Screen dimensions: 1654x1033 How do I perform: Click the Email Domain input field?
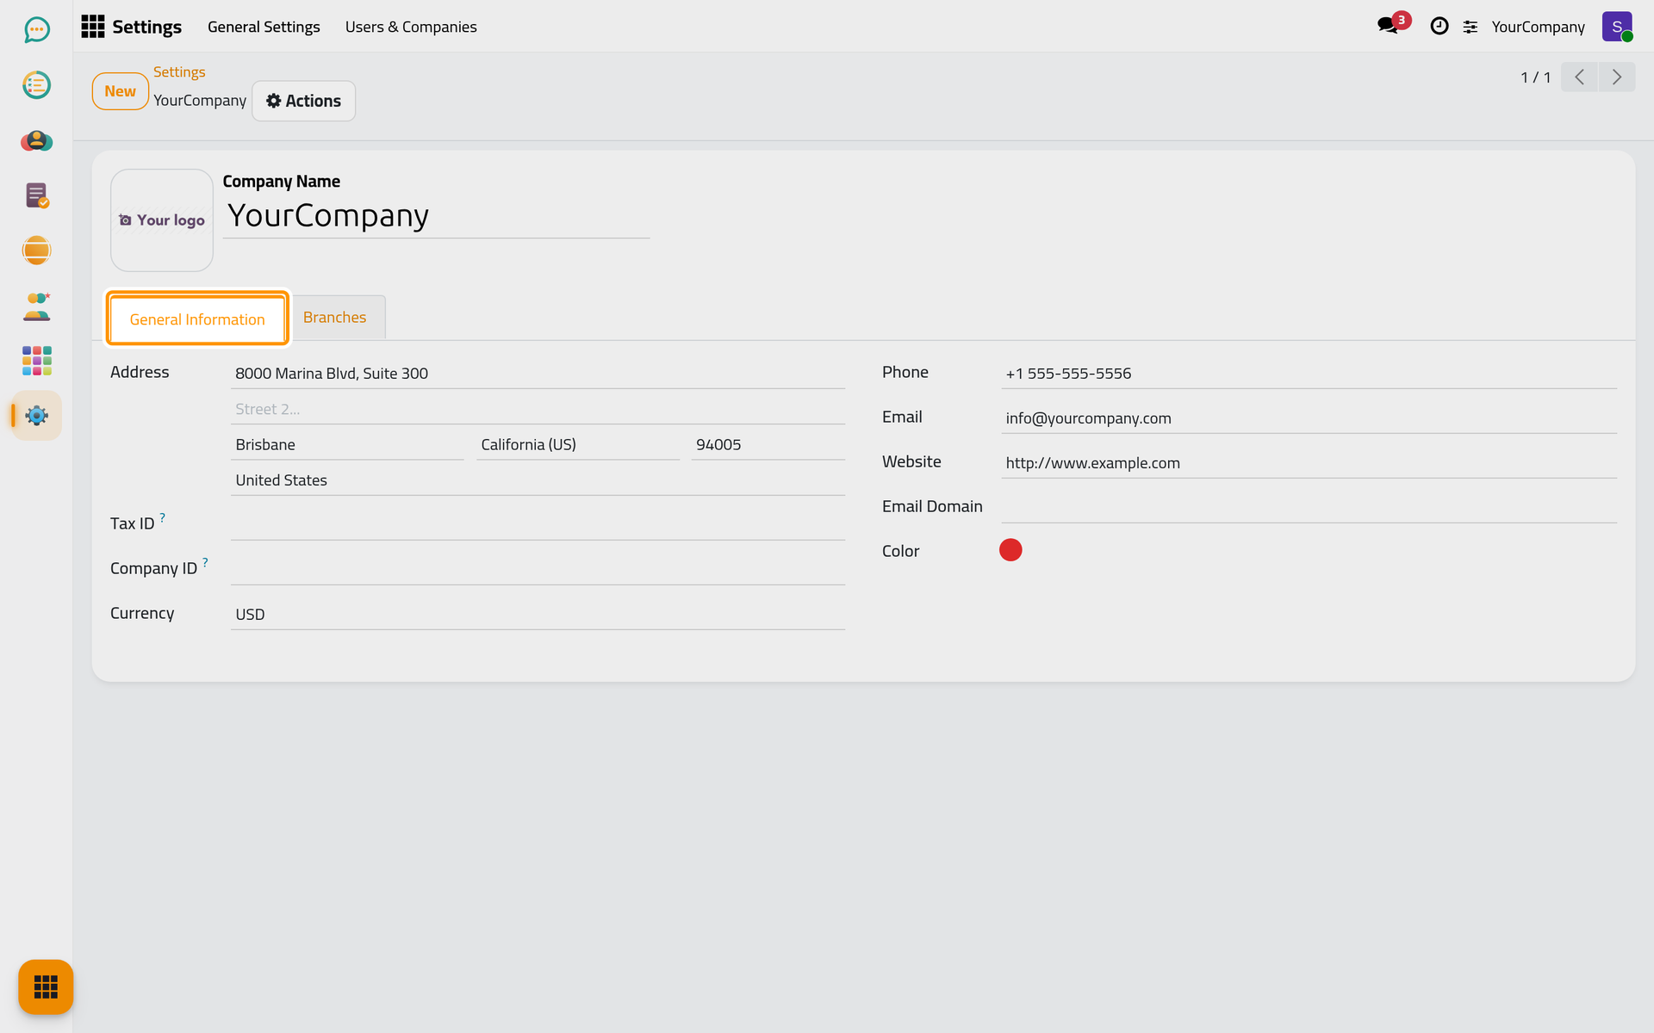click(1309, 507)
